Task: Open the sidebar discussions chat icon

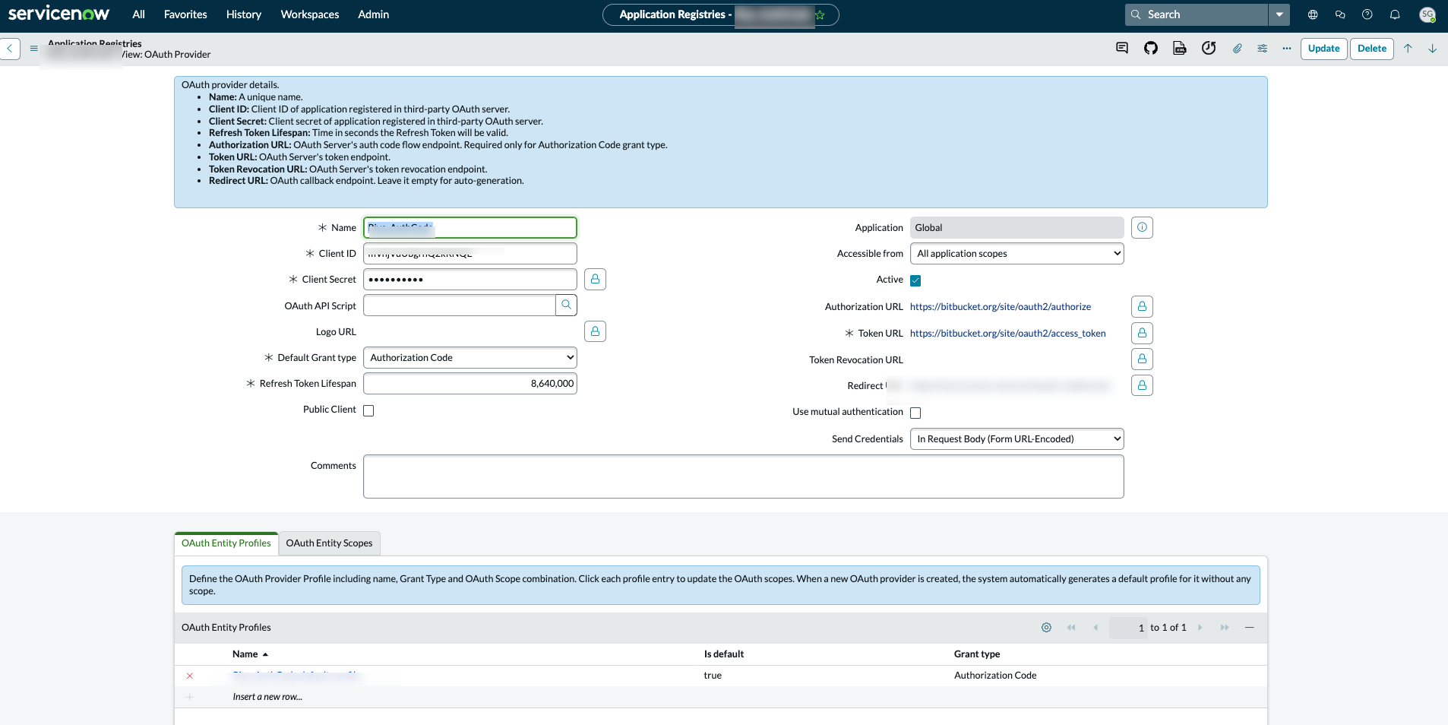Action: click(x=1340, y=14)
